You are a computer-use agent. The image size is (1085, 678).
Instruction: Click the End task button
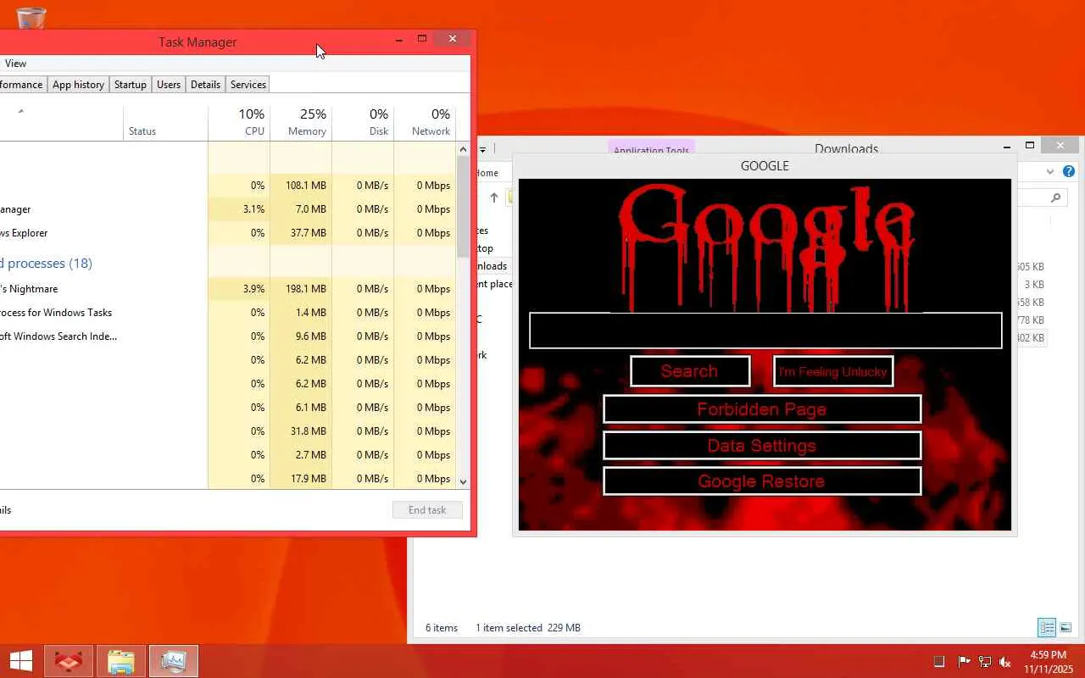427,510
